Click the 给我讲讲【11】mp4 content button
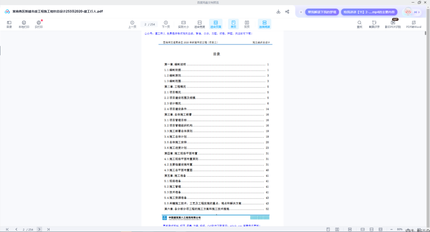 [369, 12]
